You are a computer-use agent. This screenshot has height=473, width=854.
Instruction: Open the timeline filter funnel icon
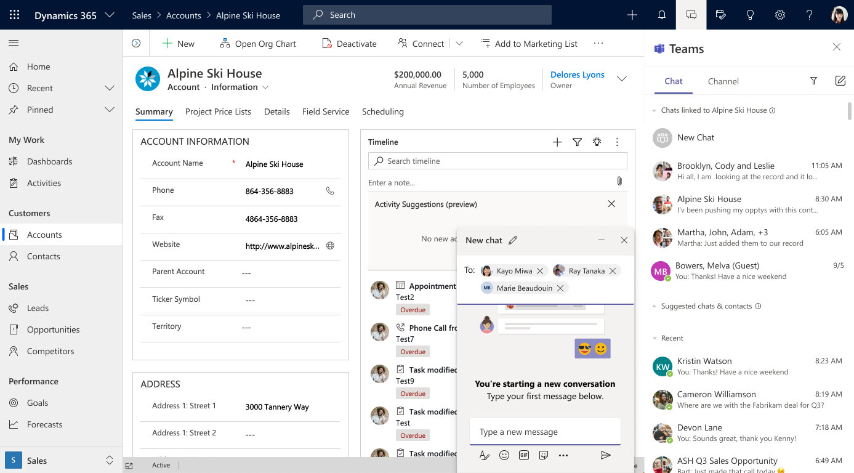point(577,142)
